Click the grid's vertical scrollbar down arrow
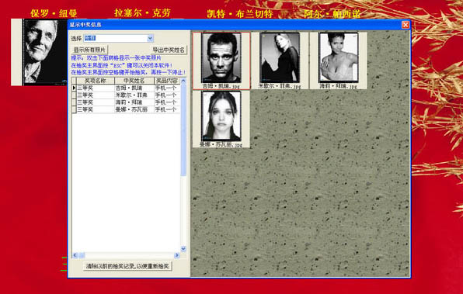 point(183,249)
